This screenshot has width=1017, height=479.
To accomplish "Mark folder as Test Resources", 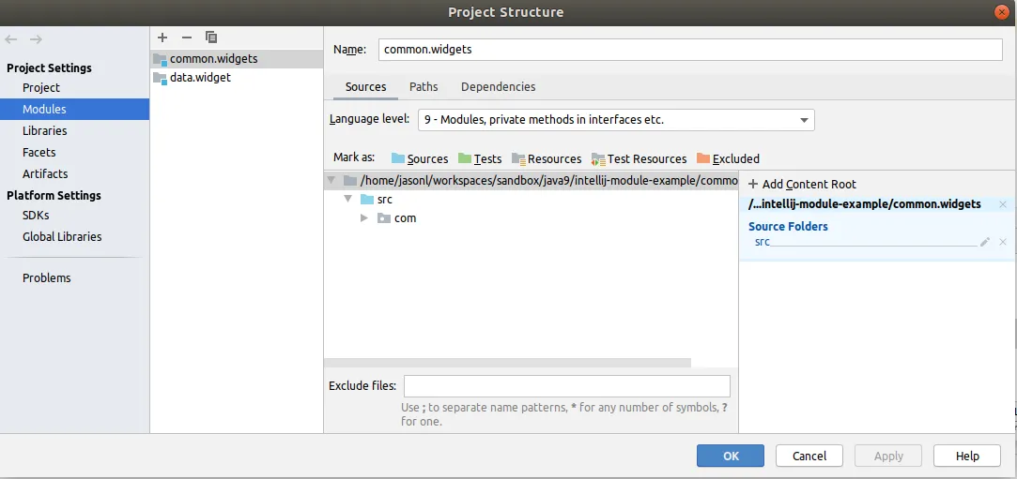I will point(639,158).
